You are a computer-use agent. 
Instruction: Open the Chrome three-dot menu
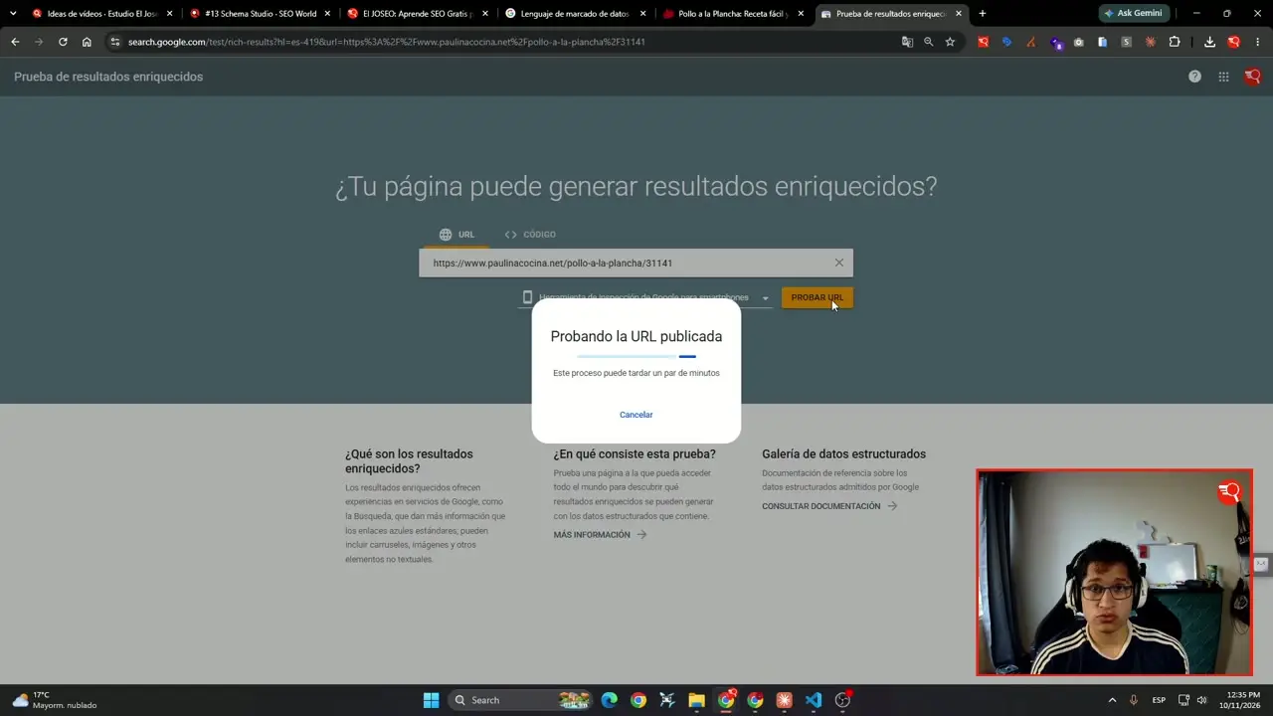tap(1258, 42)
